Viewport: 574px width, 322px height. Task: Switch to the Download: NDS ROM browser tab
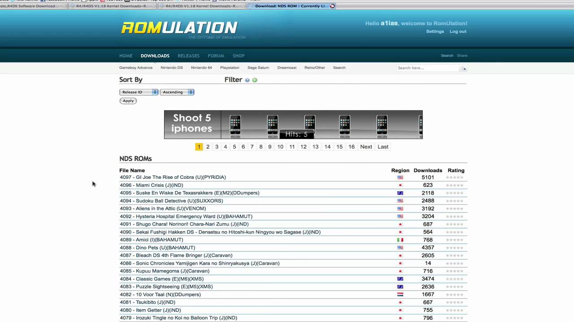(x=291, y=6)
